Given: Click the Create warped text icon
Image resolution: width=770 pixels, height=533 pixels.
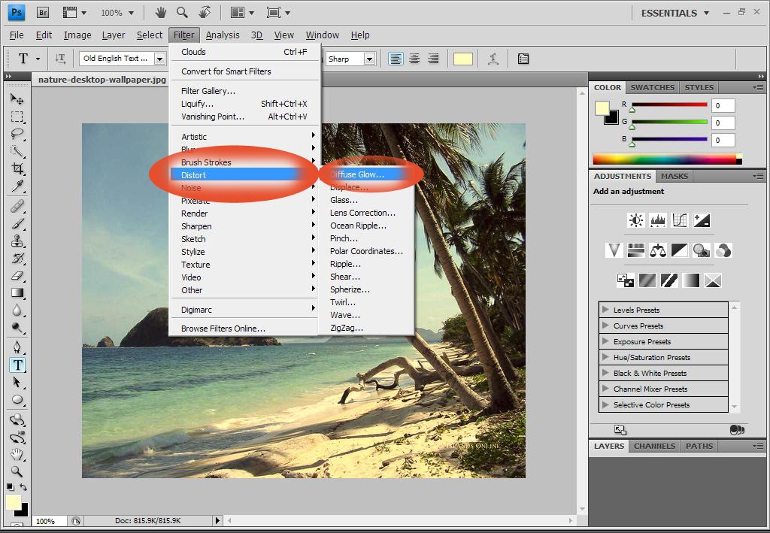Looking at the screenshot, I should [x=493, y=59].
